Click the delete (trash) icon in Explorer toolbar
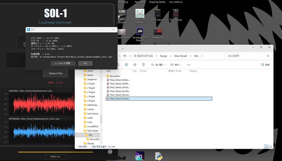 coord(143,65)
